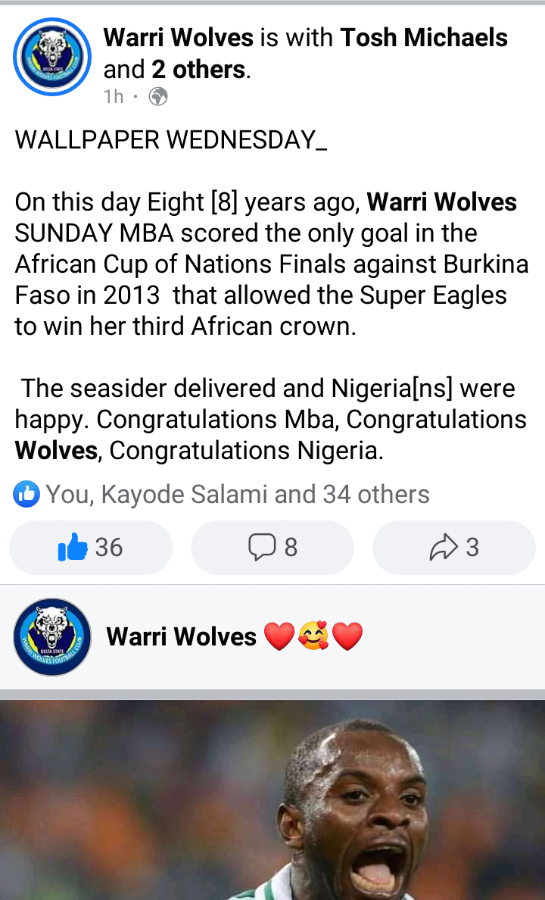545x900 pixels.
Task: Share the post using arrow 3 button
Action: [x=453, y=548]
